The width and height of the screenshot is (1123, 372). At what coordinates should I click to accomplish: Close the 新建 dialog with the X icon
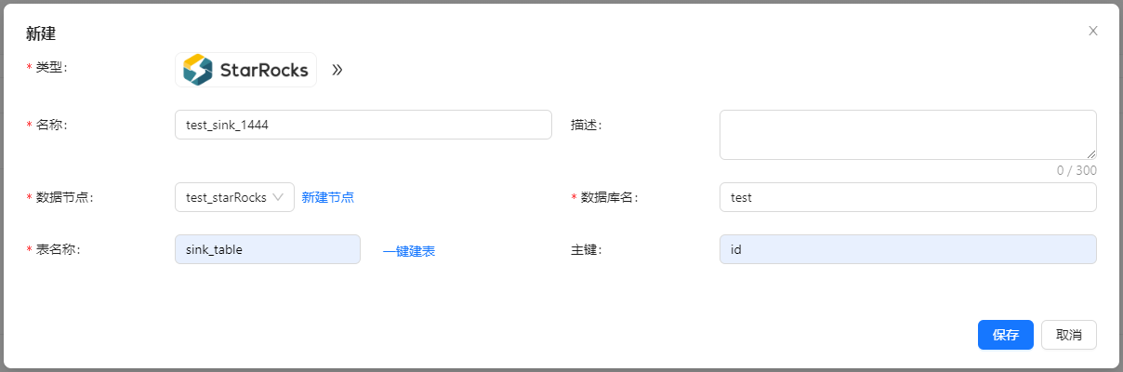click(1093, 31)
